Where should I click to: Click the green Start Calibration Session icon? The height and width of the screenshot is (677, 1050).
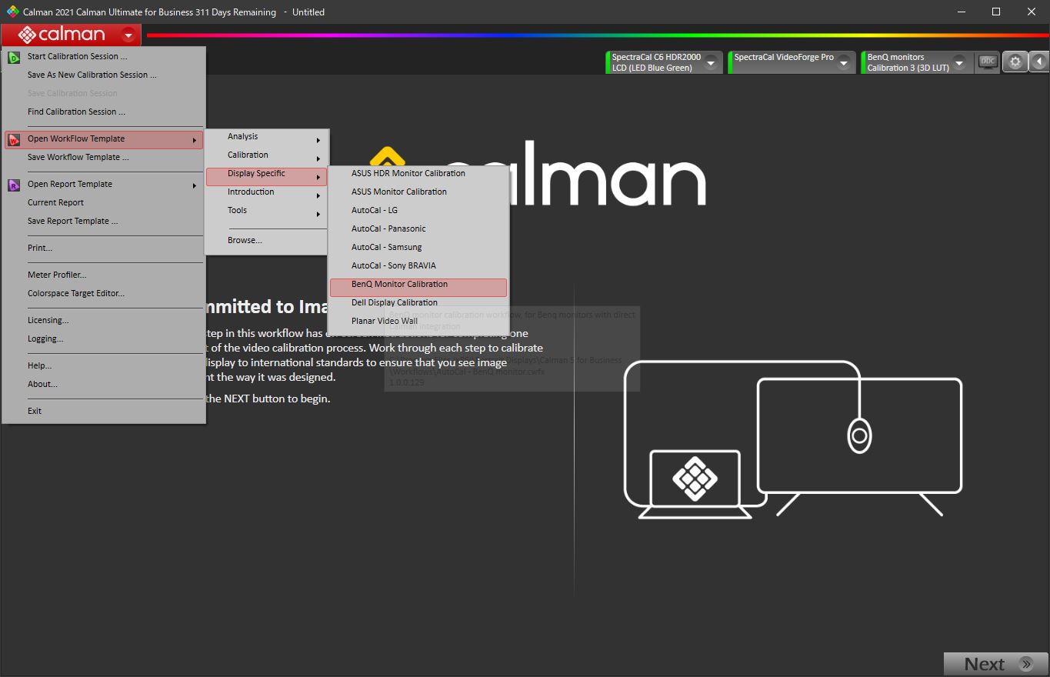[x=14, y=56]
